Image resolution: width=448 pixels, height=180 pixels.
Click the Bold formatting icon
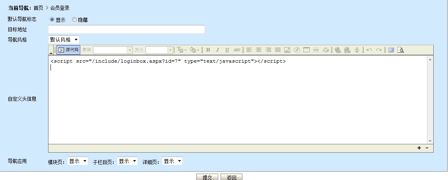click(x=208, y=50)
